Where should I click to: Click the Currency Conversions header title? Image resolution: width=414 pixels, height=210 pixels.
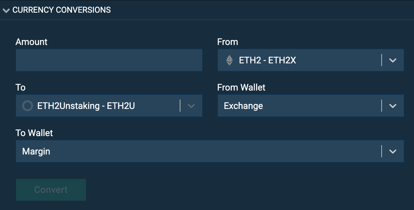[61, 10]
